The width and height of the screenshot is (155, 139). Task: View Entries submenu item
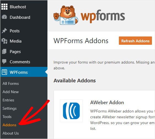[8, 100]
